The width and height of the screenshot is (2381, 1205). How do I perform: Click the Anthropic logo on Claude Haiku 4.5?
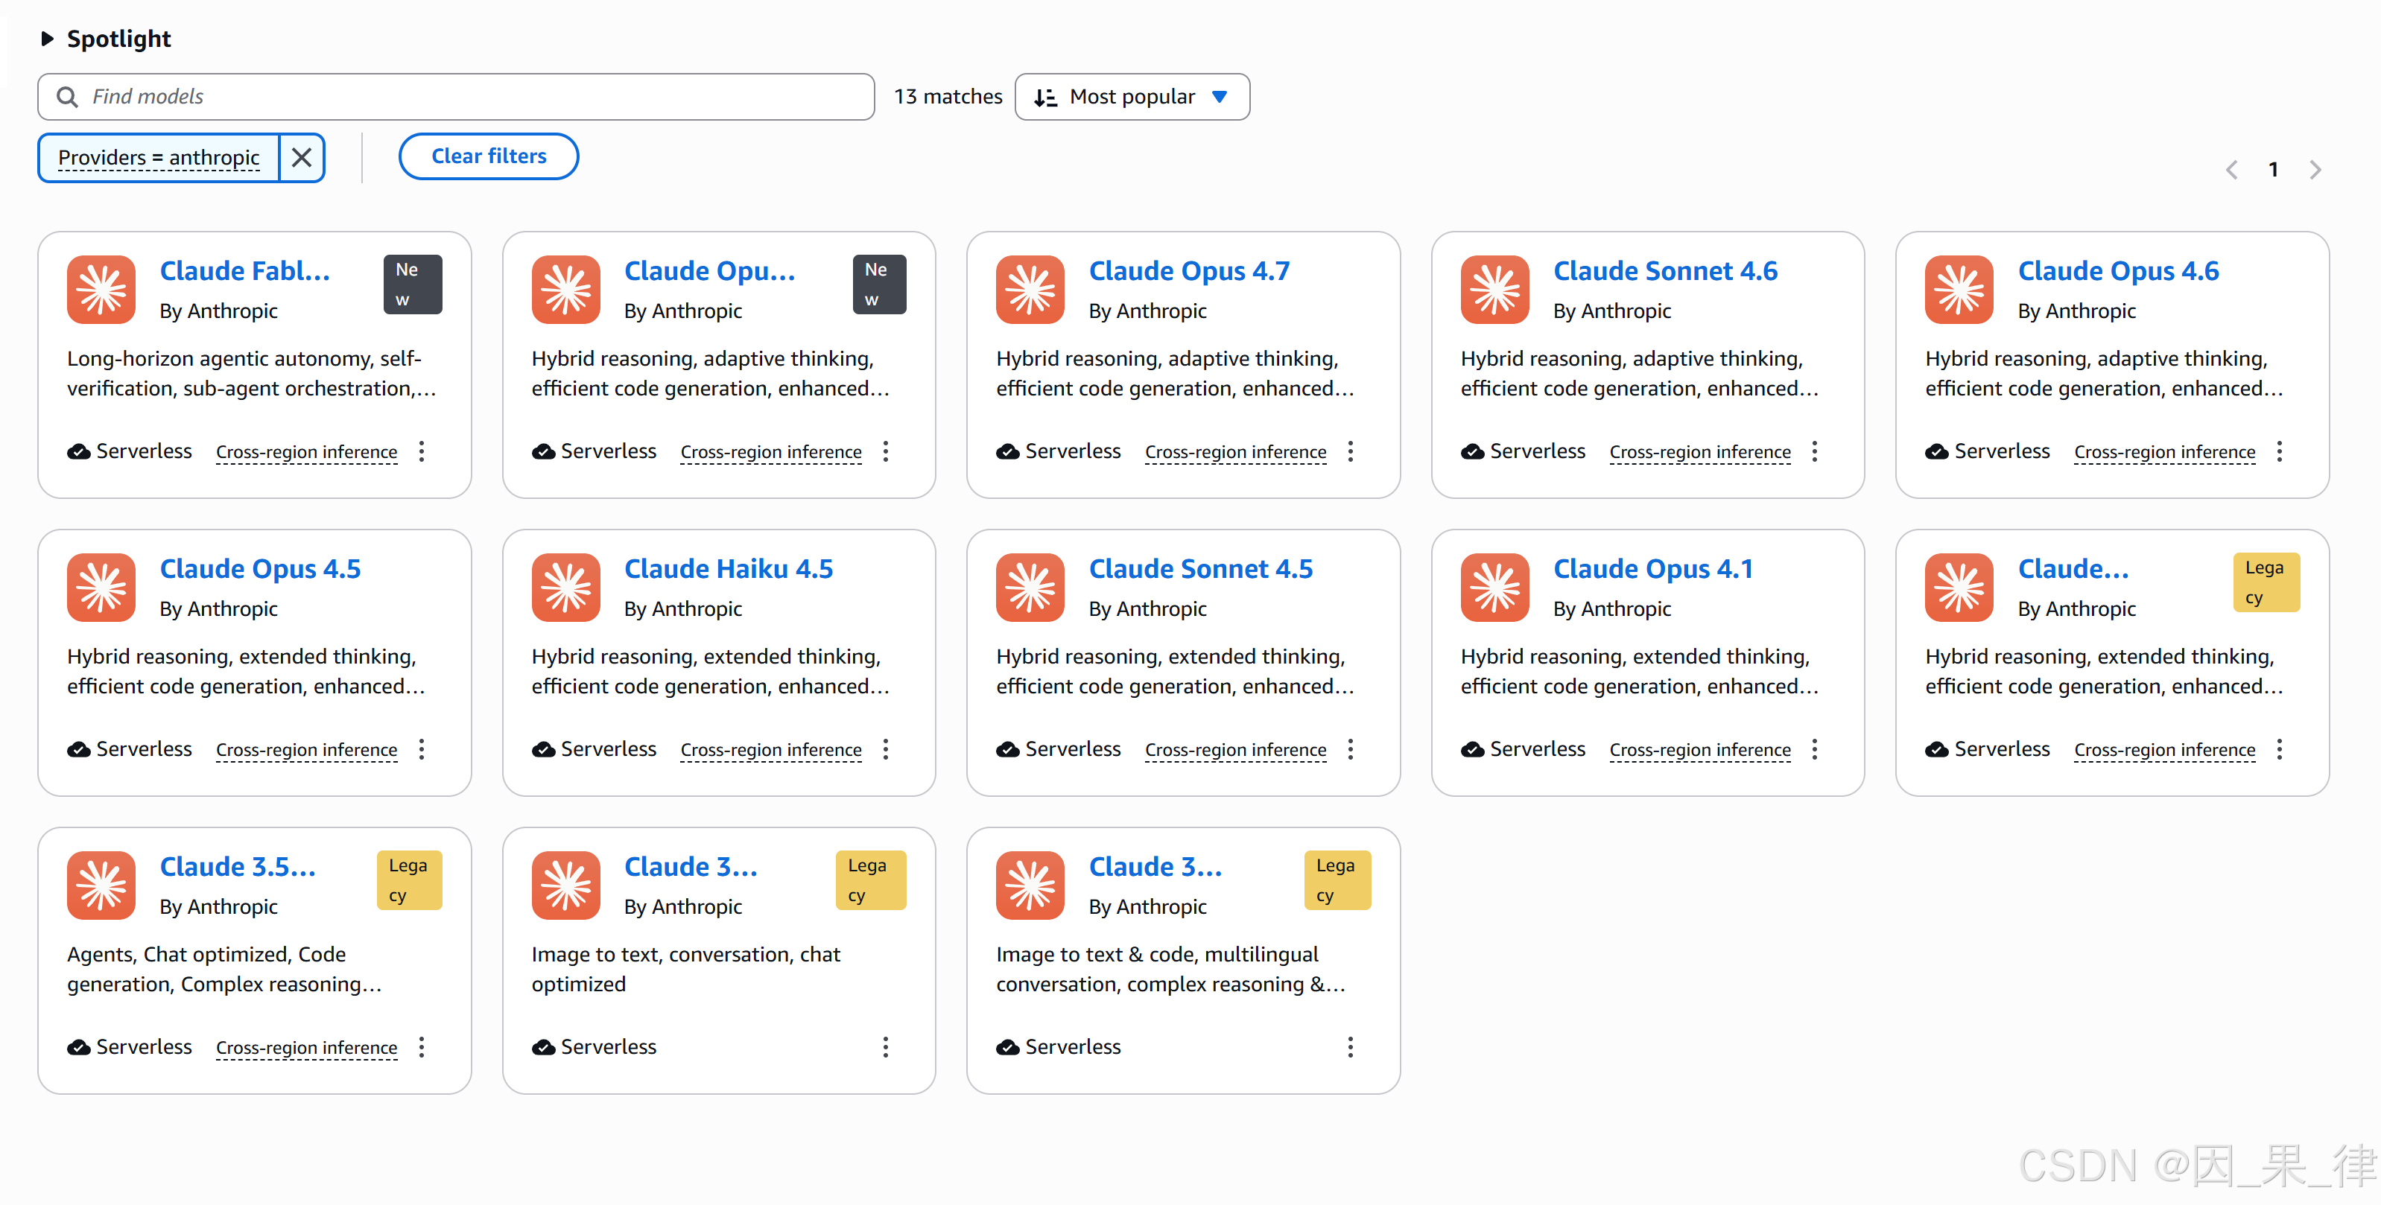click(x=565, y=587)
